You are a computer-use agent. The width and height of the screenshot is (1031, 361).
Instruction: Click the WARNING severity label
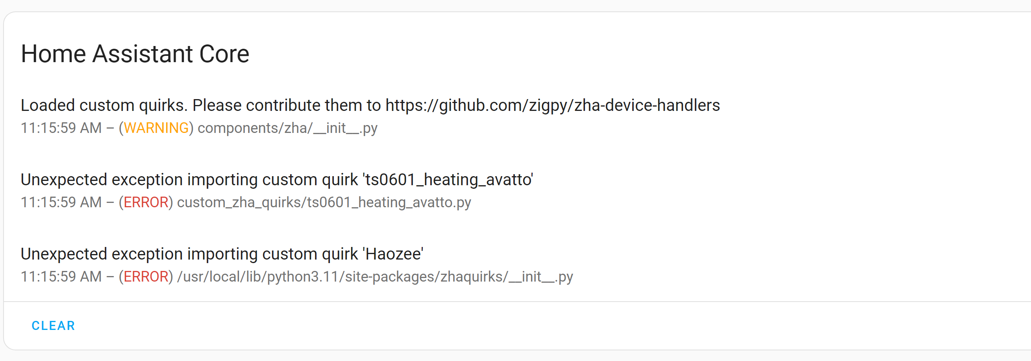pos(155,128)
